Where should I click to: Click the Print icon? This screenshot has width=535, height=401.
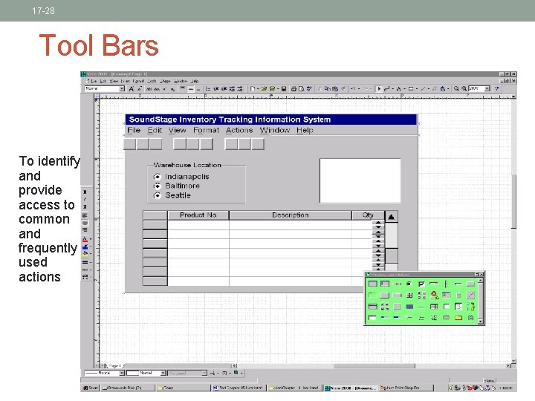(x=294, y=88)
